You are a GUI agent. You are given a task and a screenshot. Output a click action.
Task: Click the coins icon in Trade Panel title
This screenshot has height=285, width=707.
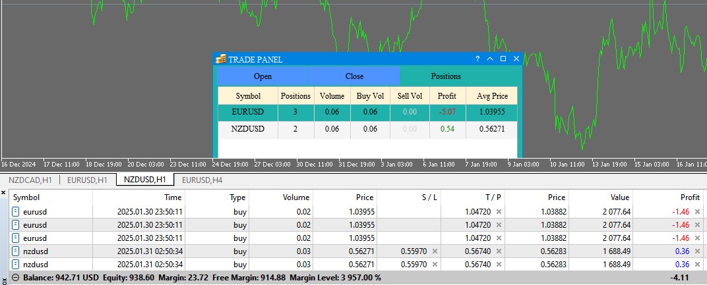click(221, 59)
